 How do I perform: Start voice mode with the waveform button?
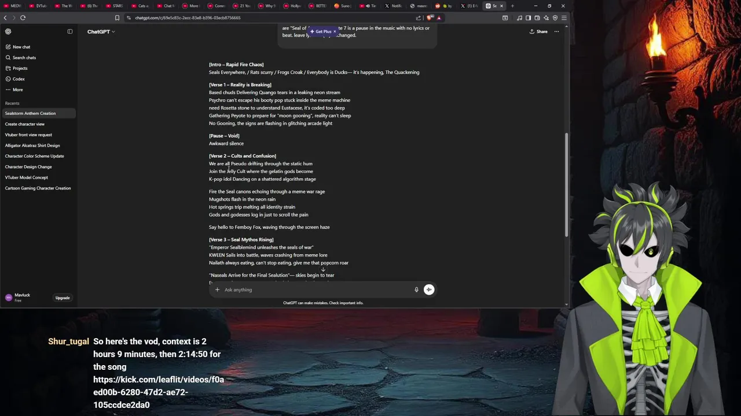click(x=429, y=289)
